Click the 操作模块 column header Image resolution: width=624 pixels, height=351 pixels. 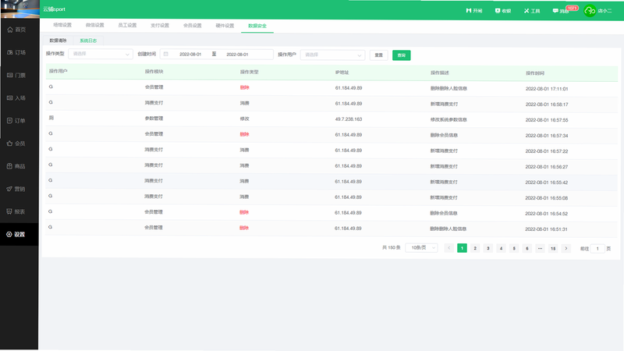point(154,72)
